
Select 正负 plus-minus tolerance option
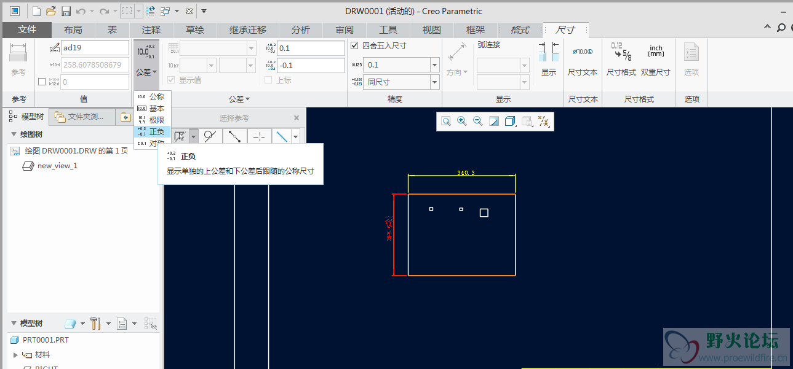point(152,131)
